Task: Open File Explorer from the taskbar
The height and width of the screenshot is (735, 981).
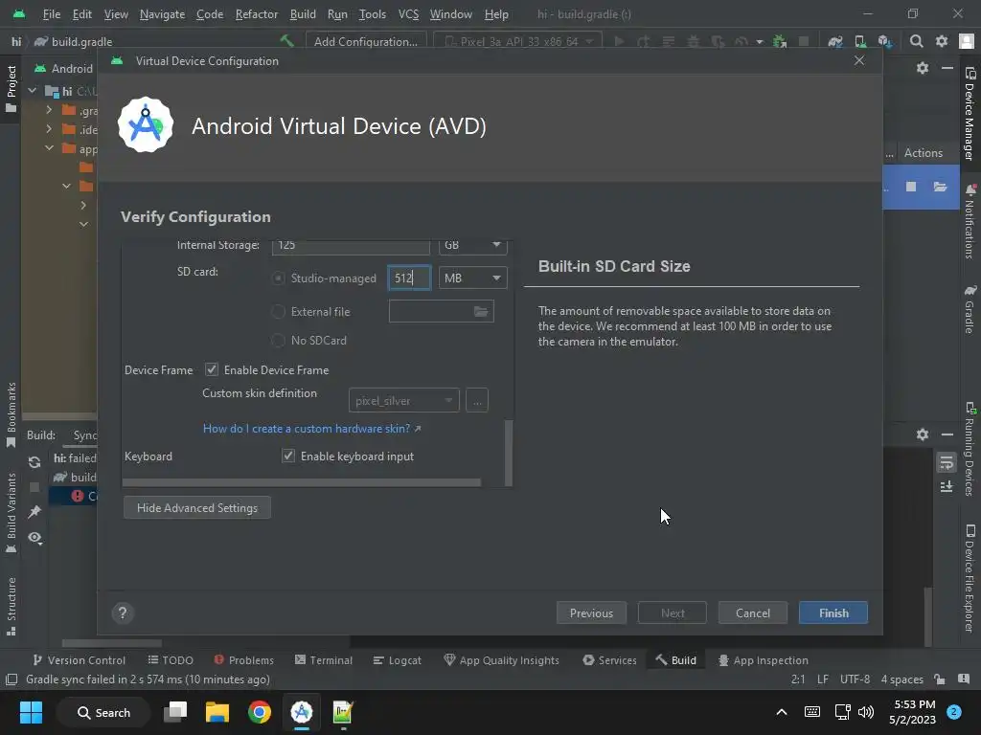Action: tap(217, 712)
